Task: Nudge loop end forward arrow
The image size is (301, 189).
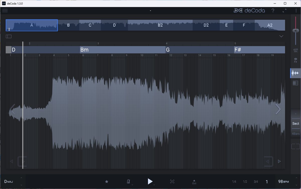Action: (x=279, y=161)
